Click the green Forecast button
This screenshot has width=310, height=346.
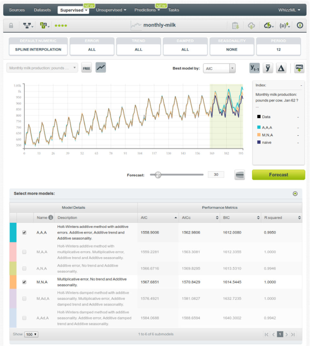[x=278, y=175]
